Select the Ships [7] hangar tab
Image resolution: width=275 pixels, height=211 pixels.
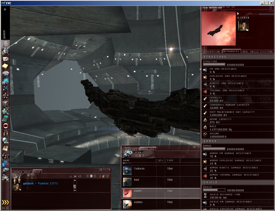147,149
